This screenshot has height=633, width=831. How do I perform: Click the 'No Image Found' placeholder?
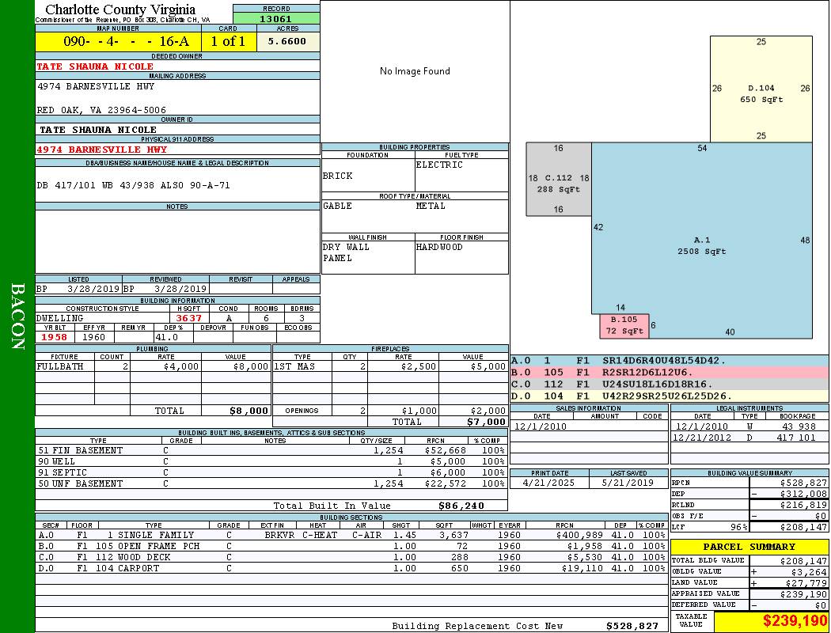[415, 71]
